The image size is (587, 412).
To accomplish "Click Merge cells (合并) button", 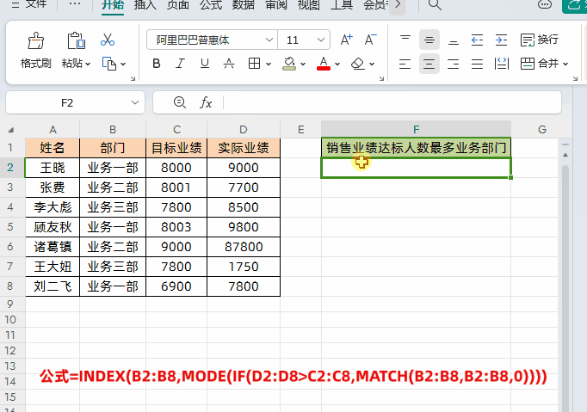I will tap(540, 64).
